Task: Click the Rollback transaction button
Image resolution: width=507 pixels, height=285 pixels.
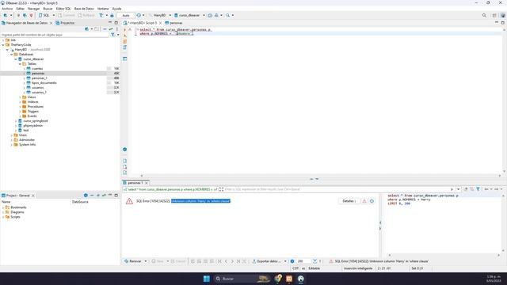Action: pos(86,15)
